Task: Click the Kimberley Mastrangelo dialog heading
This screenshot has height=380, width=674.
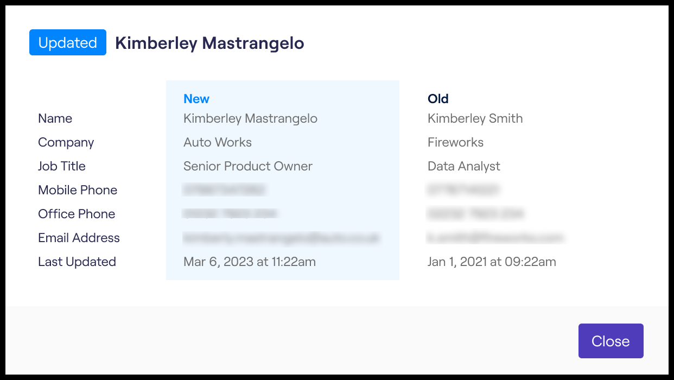Action: [x=209, y=43]
